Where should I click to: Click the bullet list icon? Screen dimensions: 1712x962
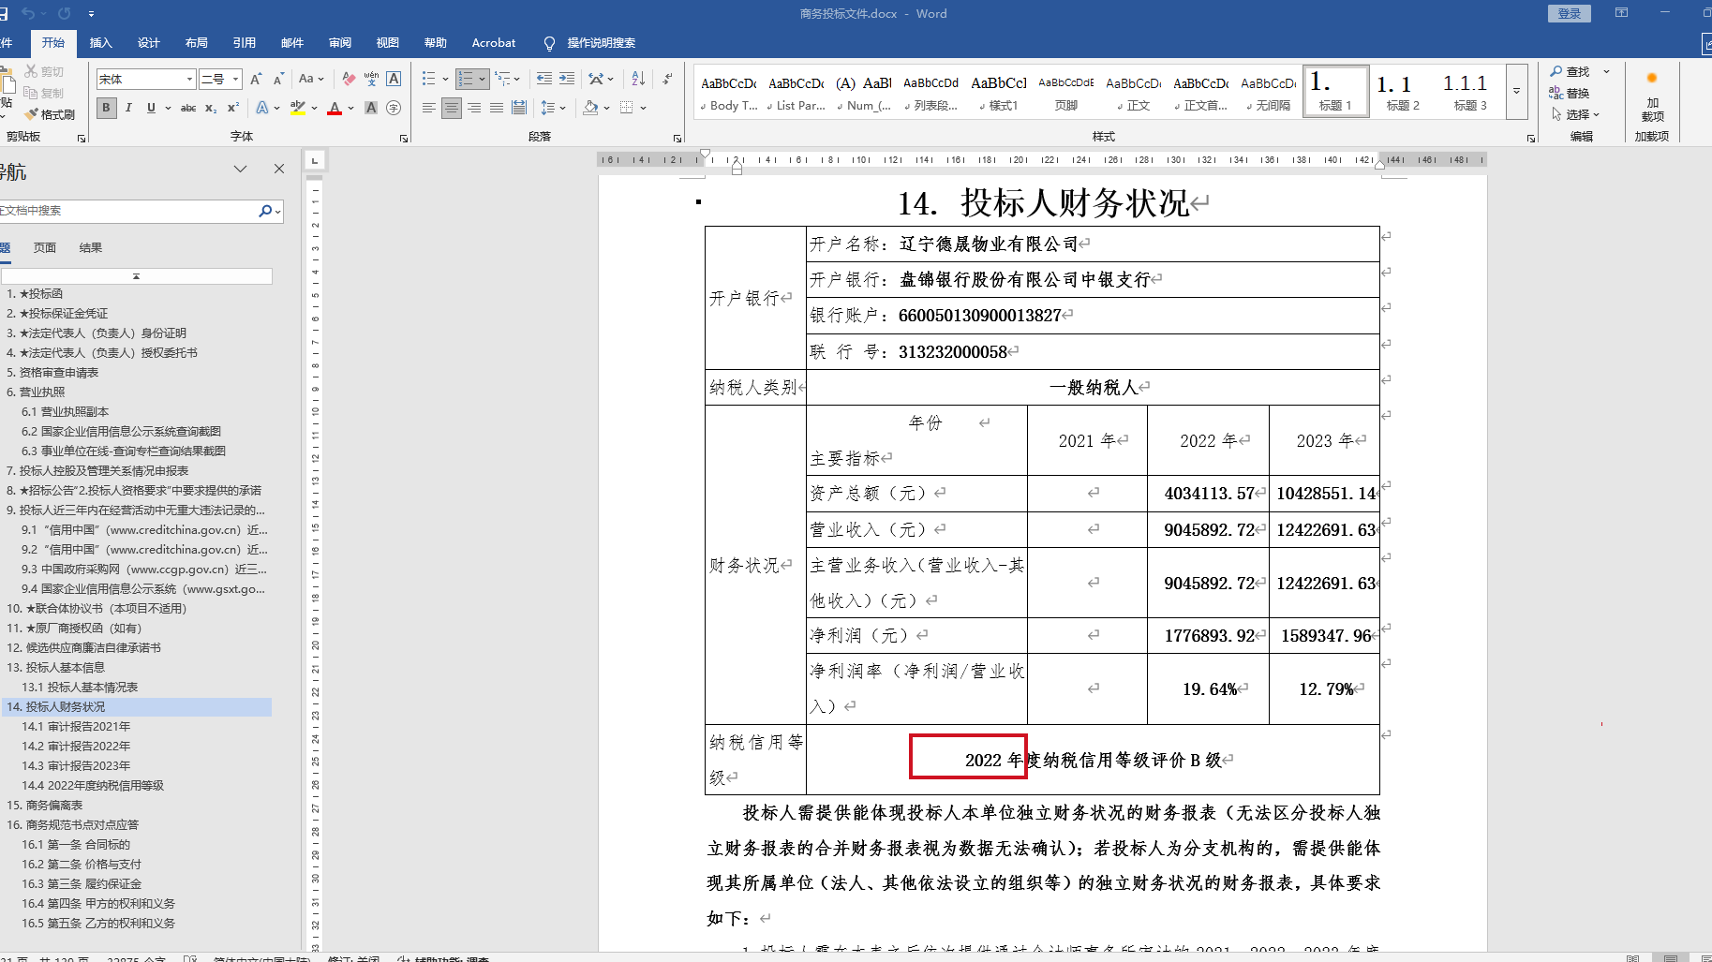pos(428,79)
